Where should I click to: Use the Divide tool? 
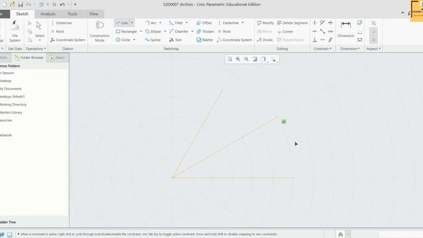point(264,40)
